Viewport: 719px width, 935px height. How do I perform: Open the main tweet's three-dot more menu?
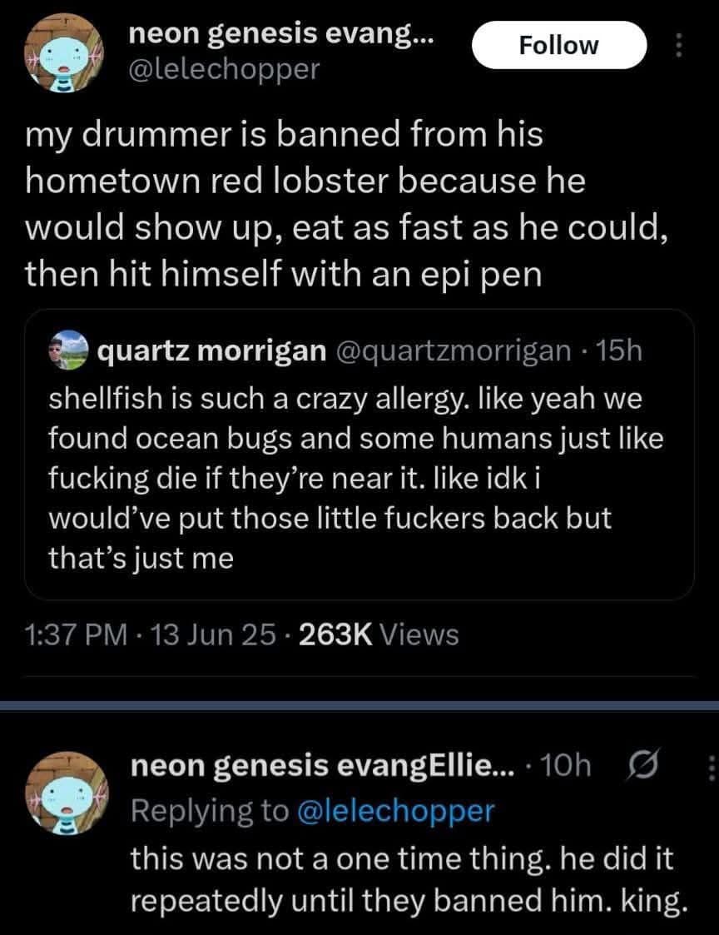pyautogui.click(x=679, y=45)
